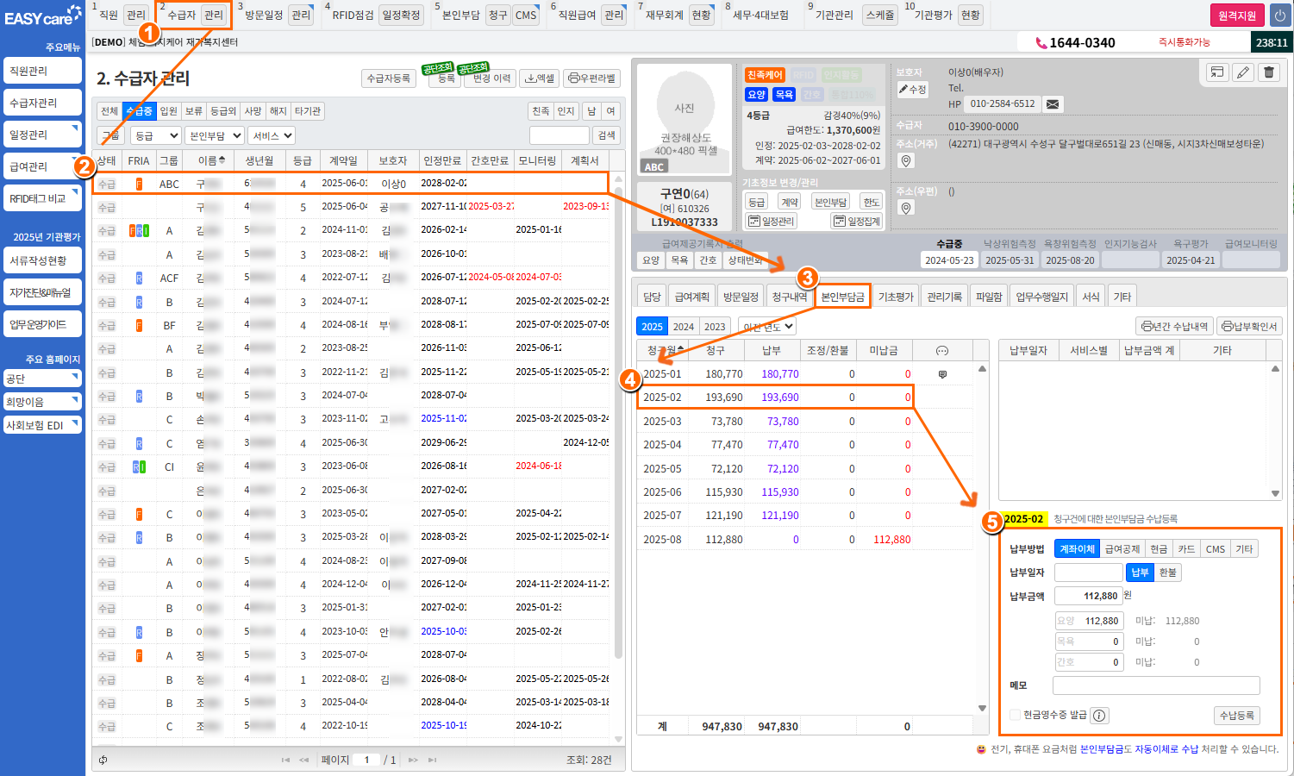Click the 수납등록 button
The width and height of the screenshot is (1294, 776).
[1236, 716]
